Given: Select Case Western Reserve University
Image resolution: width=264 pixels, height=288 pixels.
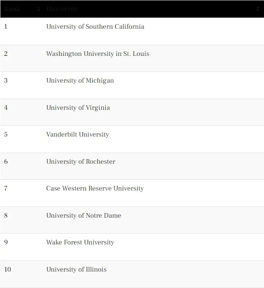Looking at the screenshot, I should 95,188.
